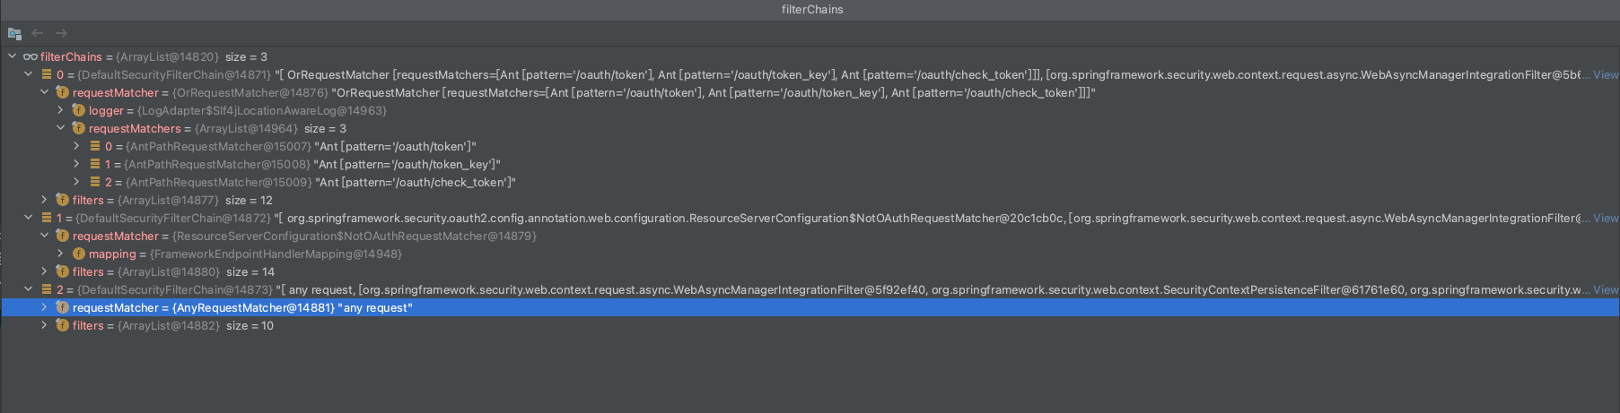Select the filters row with size 10
The height and width of the screenshot is (413, 1620).
point(172,325)
